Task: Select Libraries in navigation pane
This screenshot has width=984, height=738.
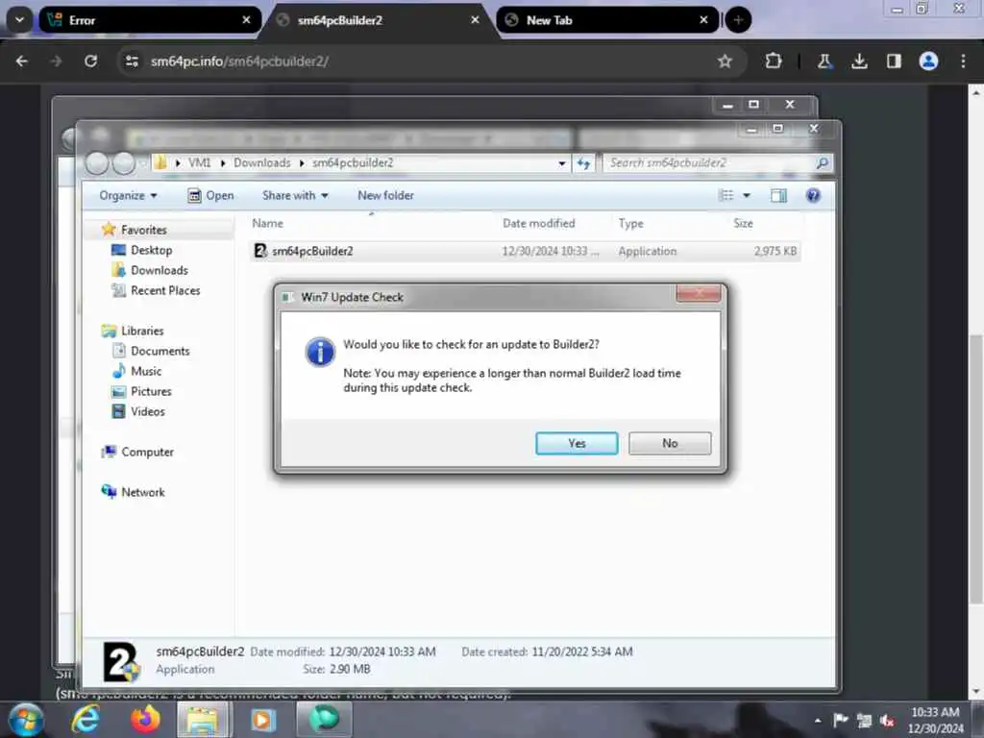Action: (142, 331)
